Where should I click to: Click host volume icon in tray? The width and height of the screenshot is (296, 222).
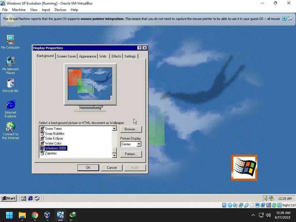tap(268, 215)
